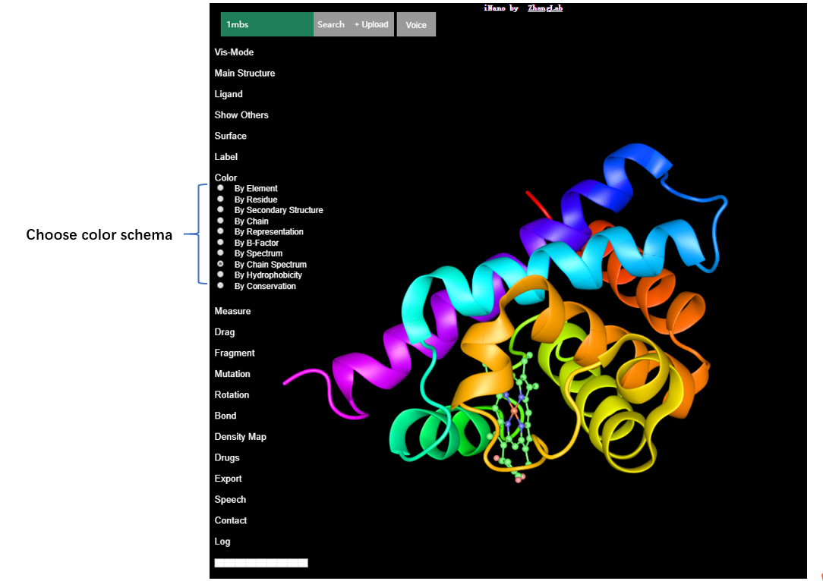Viewport: 823px width, 581px height.
Task: Open the Surface menu item
Action: (230, 136)
